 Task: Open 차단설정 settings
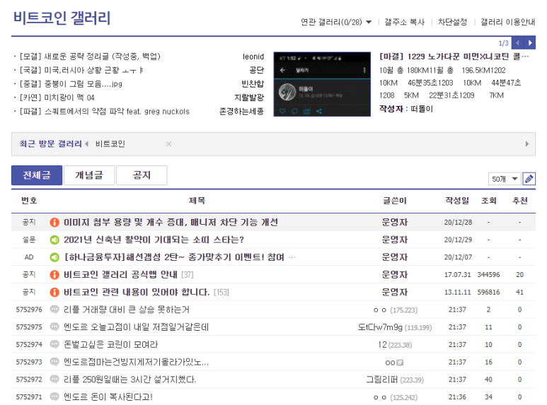click(x=452, y=22)
